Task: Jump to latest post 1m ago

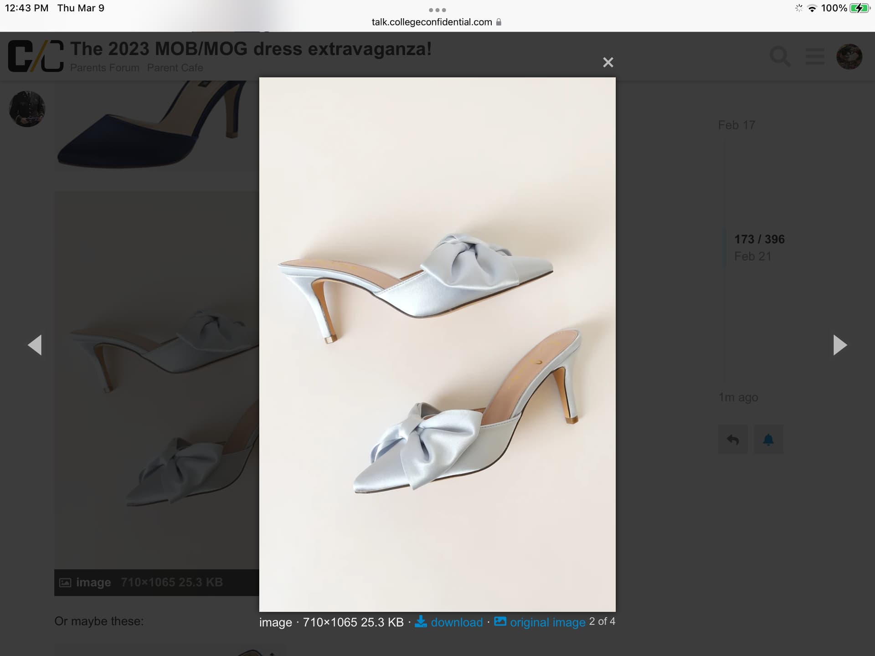Action: [738, 397]
